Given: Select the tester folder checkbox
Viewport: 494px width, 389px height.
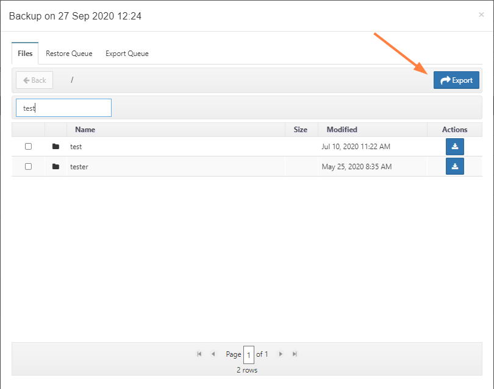Looking at the screenshot, I should [x=28, y=166].
